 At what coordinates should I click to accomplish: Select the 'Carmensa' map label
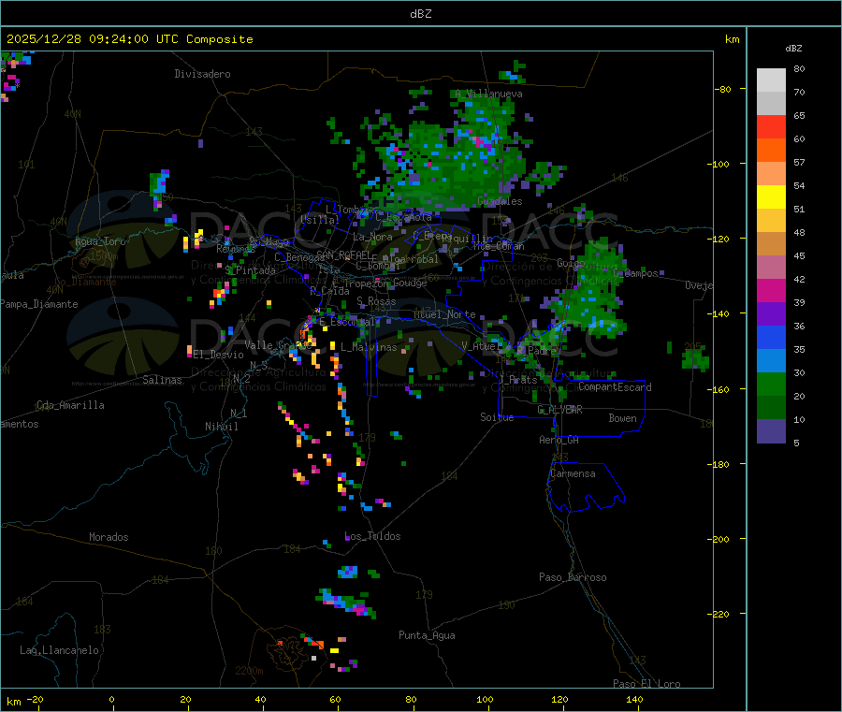point(573,474)
